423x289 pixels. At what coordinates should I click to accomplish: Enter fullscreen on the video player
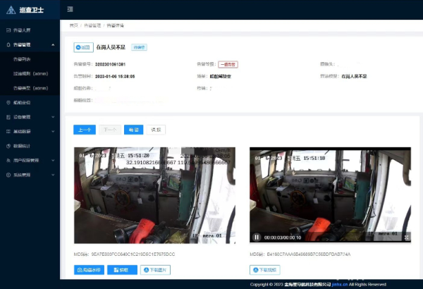405,238
